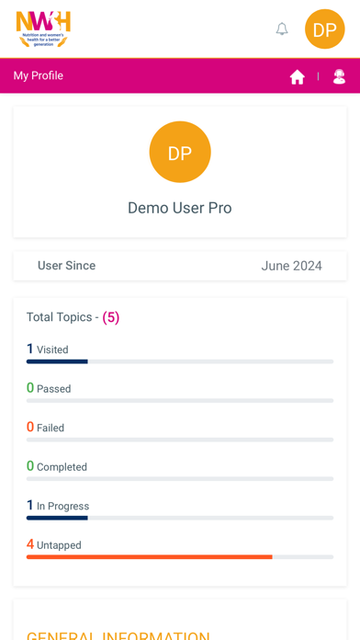Click the June 2024 value

(291, 266)
